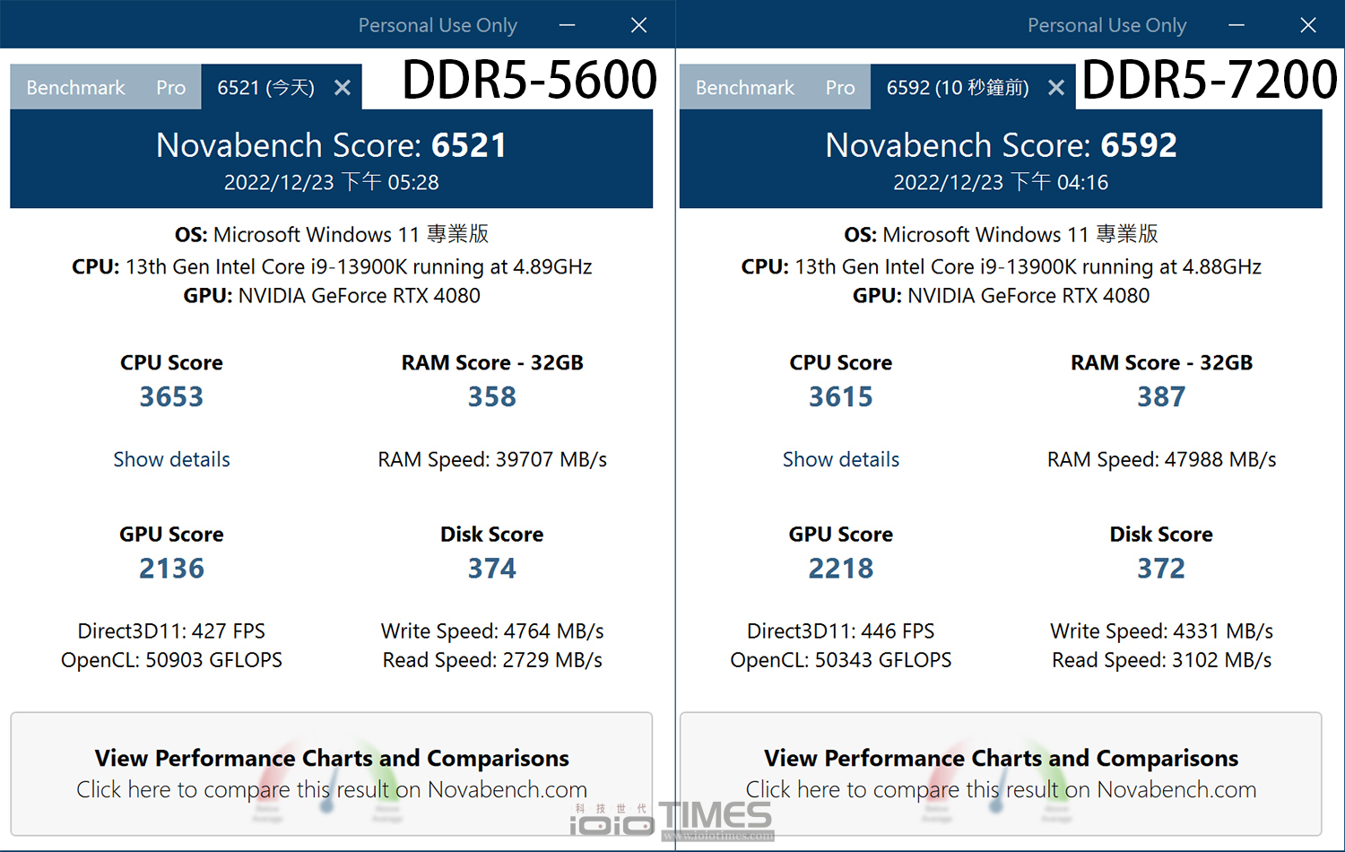Click Novabench Score: 6521 heading
Image resolution: width=1345 pixels, height=852 pixels.
click(x=332, y=145)
